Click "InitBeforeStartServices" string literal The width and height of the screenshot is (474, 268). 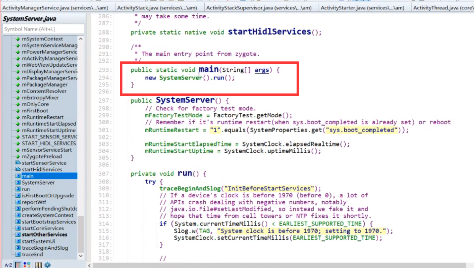coord(269,188)
